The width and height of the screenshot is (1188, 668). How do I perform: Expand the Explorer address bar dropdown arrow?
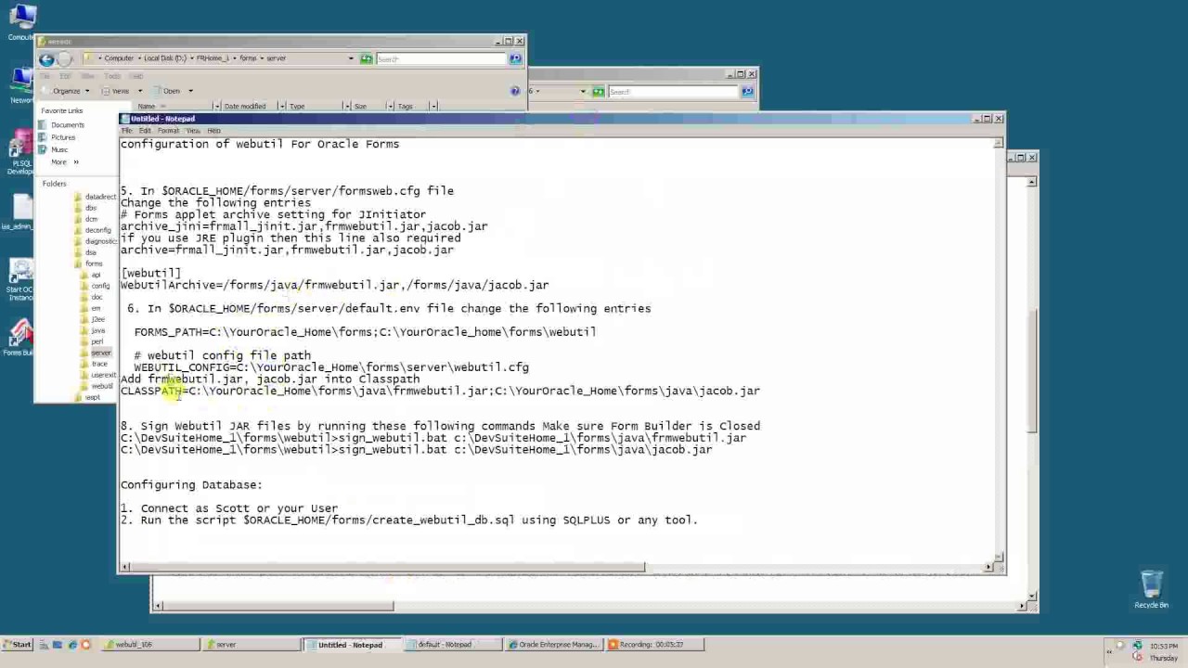(x=351, y=58)
